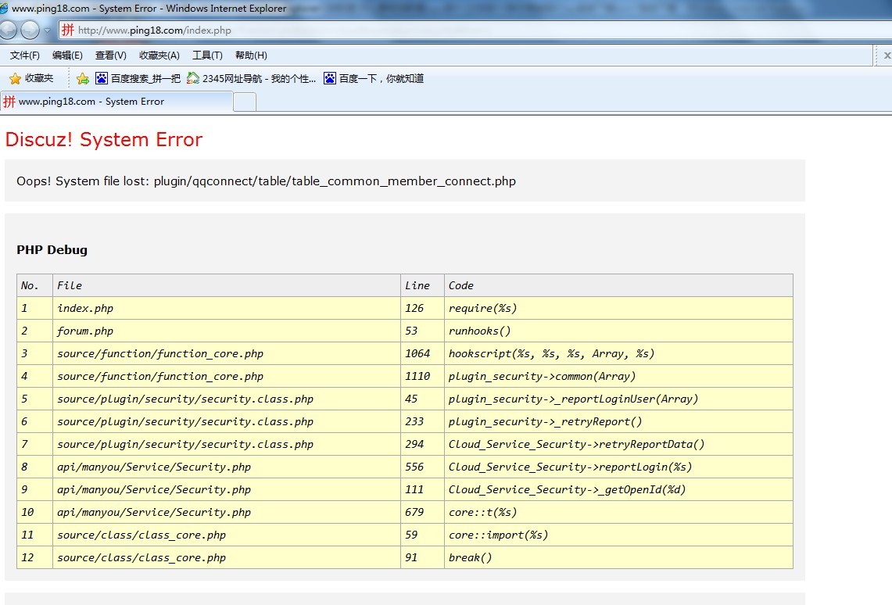Click the line number 679 cell

click(x=422, y=513)
